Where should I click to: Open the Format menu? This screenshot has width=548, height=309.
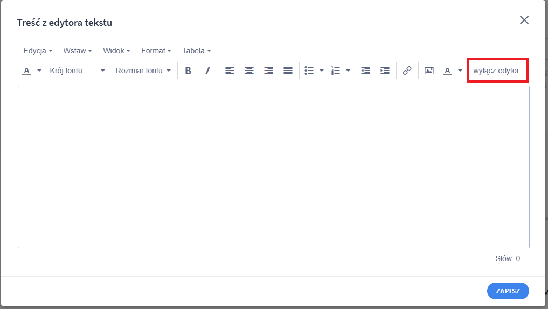tap(156, 51)
